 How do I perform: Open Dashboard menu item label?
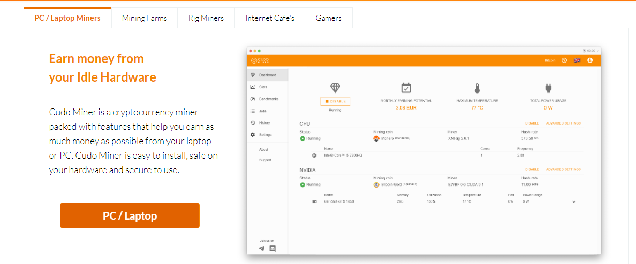[267, 75]
